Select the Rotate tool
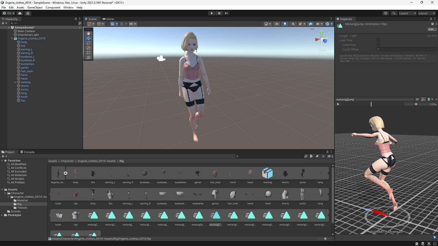This screenshot has height=246, width=438. tap(88, 43)
